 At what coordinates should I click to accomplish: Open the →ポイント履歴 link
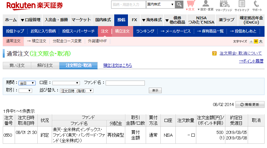tap(251, 61)
